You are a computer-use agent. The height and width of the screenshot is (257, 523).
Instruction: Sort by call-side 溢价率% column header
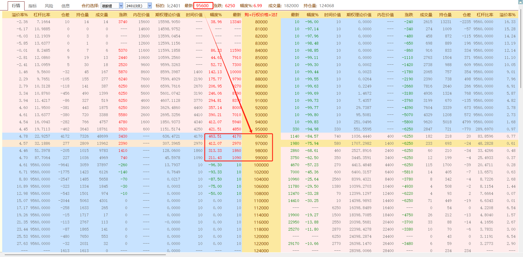[x=20, y=15]
